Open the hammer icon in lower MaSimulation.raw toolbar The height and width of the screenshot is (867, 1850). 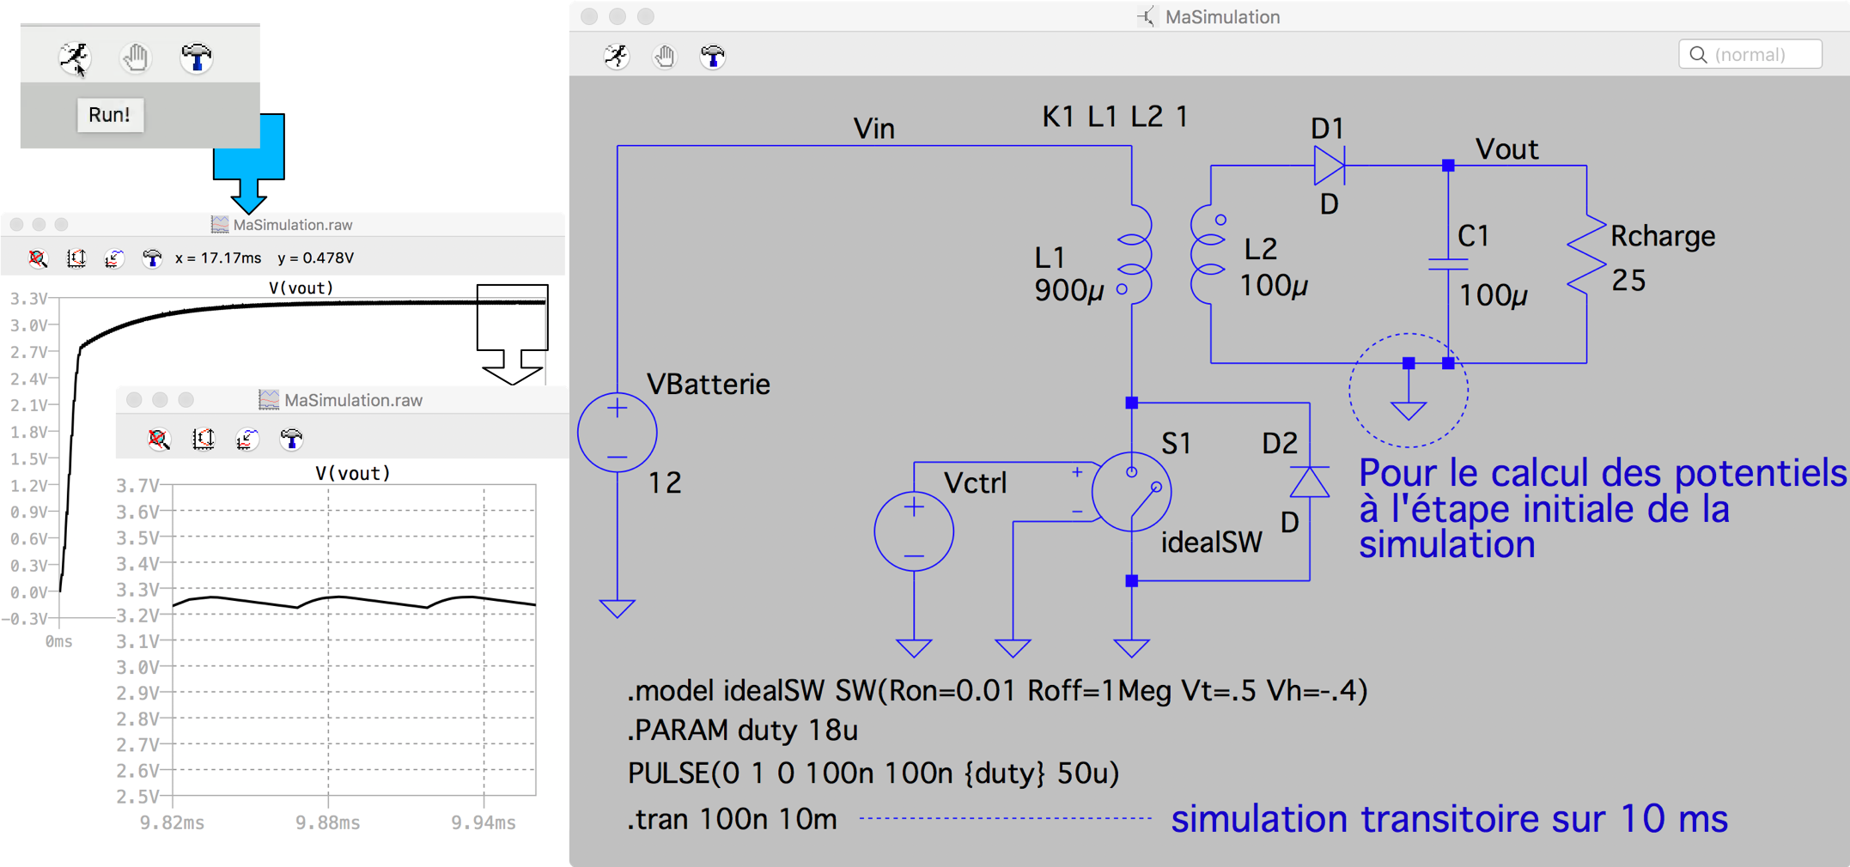tap(292, 440)
